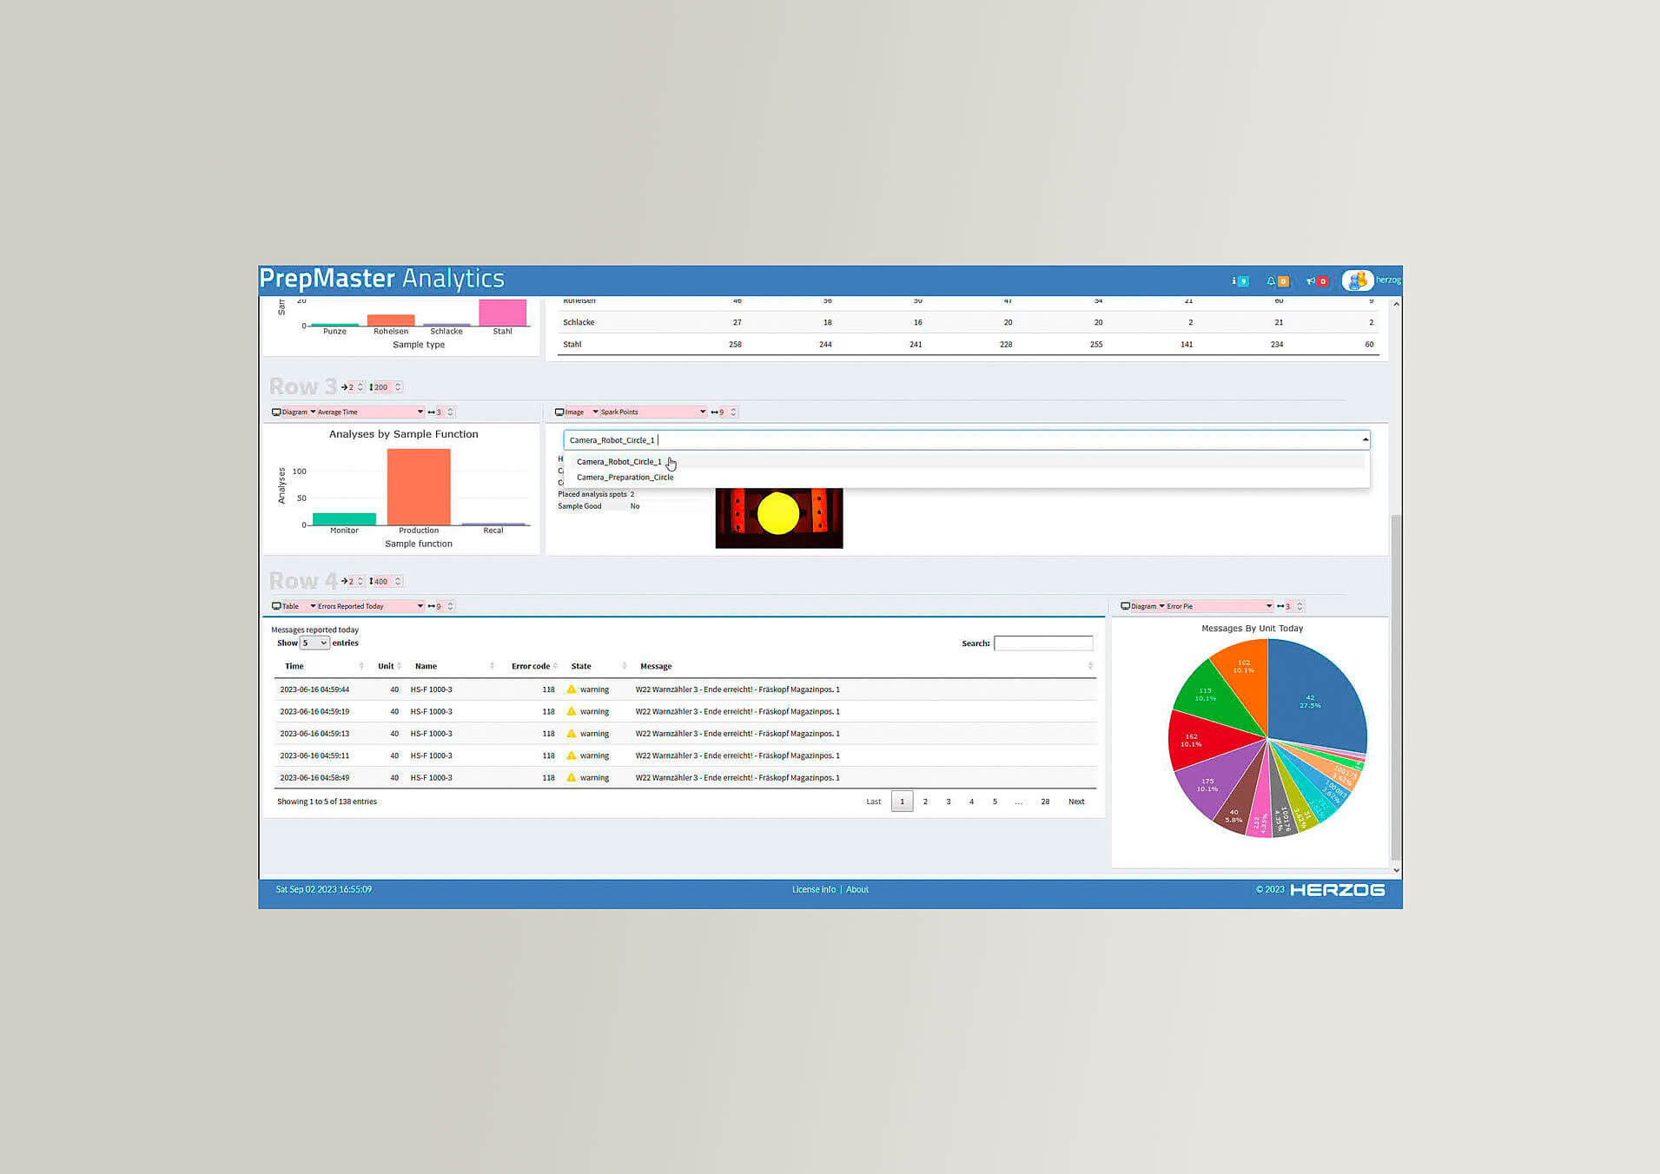Go to pagination page 28
The width and height of the screenshot is (1660, 1174).
[1046, 801]
